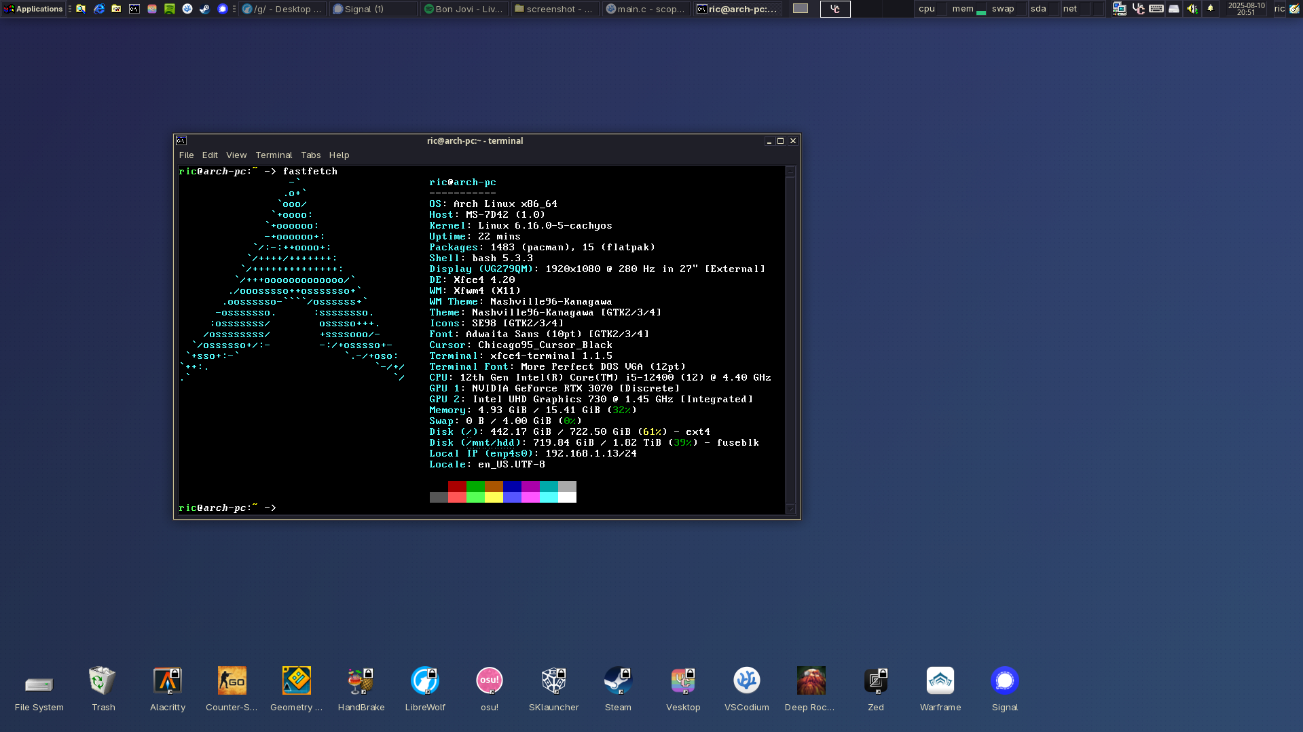Open the Terminal menu in the menubar

pyautogui.click(x=274, y=155)
